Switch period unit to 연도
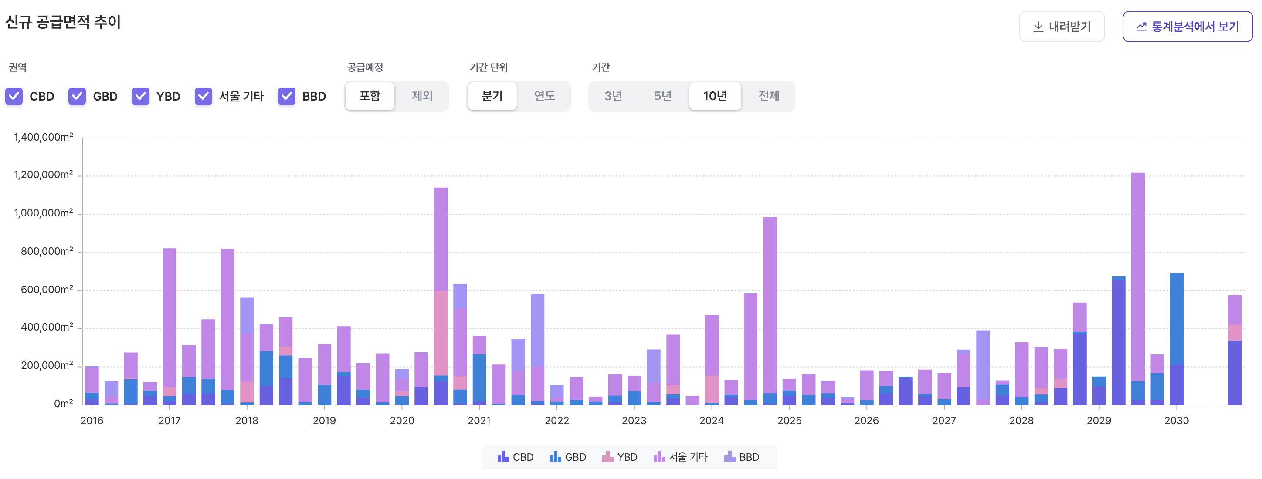 544,96
